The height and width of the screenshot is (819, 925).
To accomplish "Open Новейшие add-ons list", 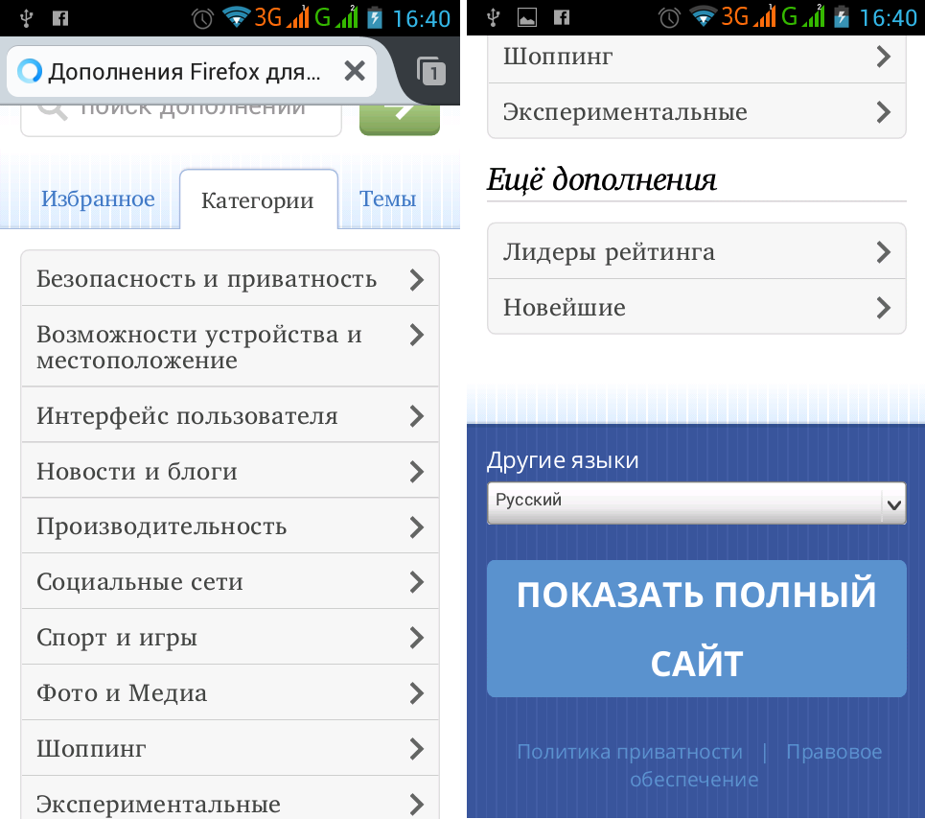I will tap(697, 307).
